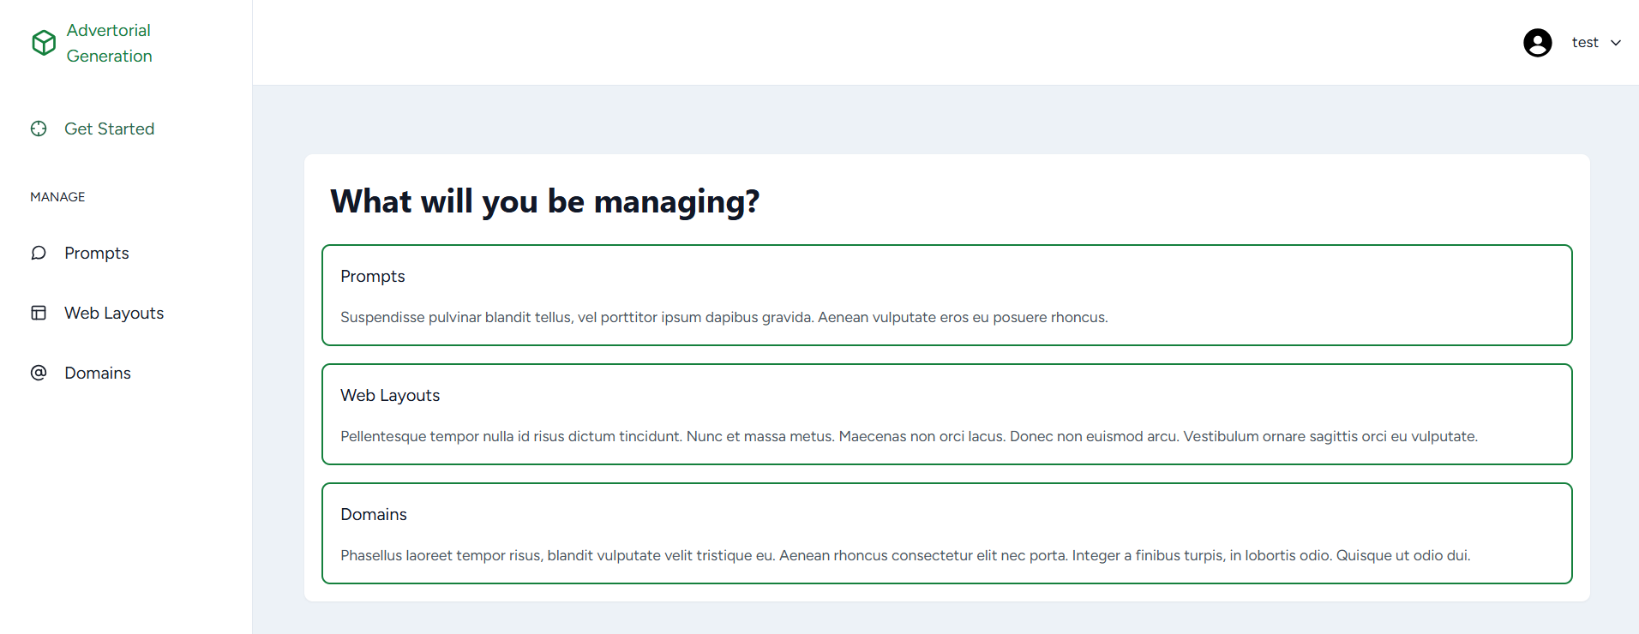Choose the Web Layouts management card

click(x=946, y=414)
